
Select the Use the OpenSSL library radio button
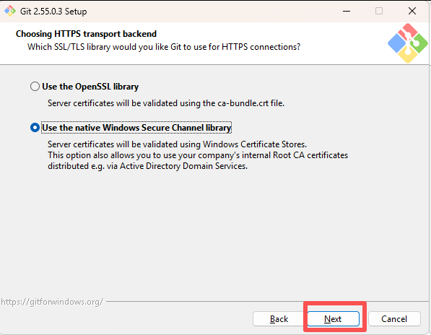click(x=35, y=87)
